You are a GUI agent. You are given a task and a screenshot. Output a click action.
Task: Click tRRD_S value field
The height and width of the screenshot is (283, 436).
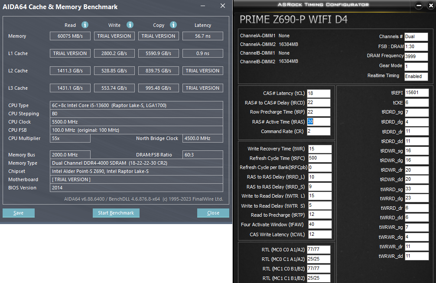click(320, 186)
